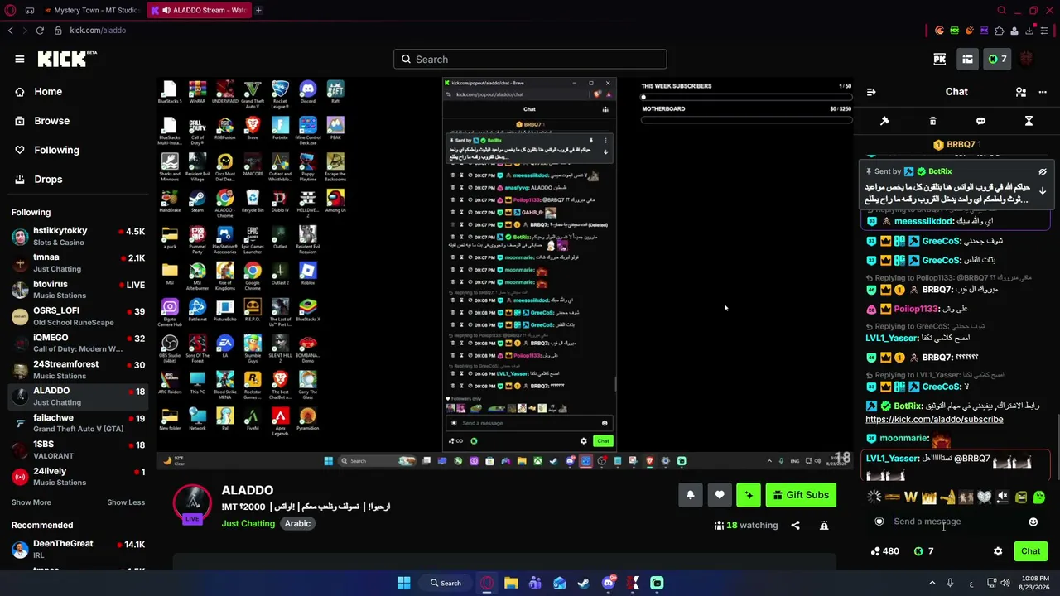The height and width of the screenshot is (596, 1060).
Task: Open 24Streamforest channel in Following
Action: coord(79,369)
